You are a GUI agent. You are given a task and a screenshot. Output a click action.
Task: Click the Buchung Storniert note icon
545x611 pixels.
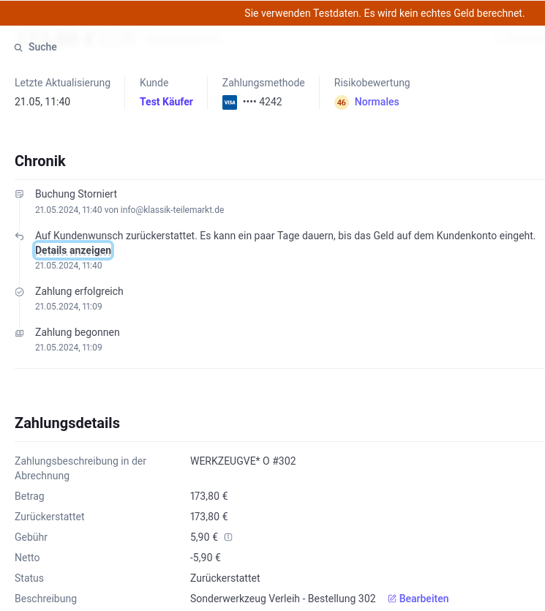tap(20, 194)
